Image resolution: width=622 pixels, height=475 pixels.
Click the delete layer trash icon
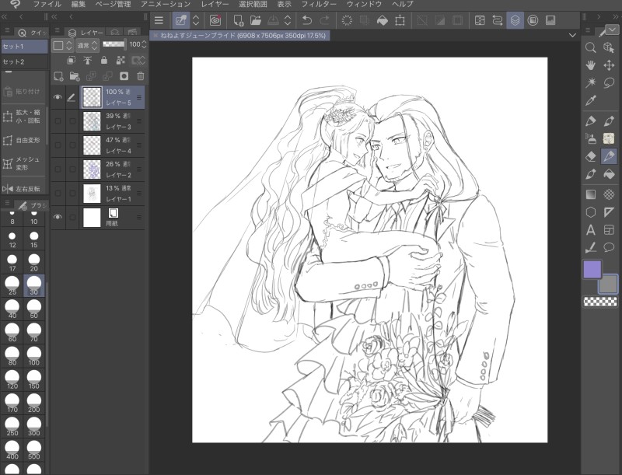tap(141, 76)
